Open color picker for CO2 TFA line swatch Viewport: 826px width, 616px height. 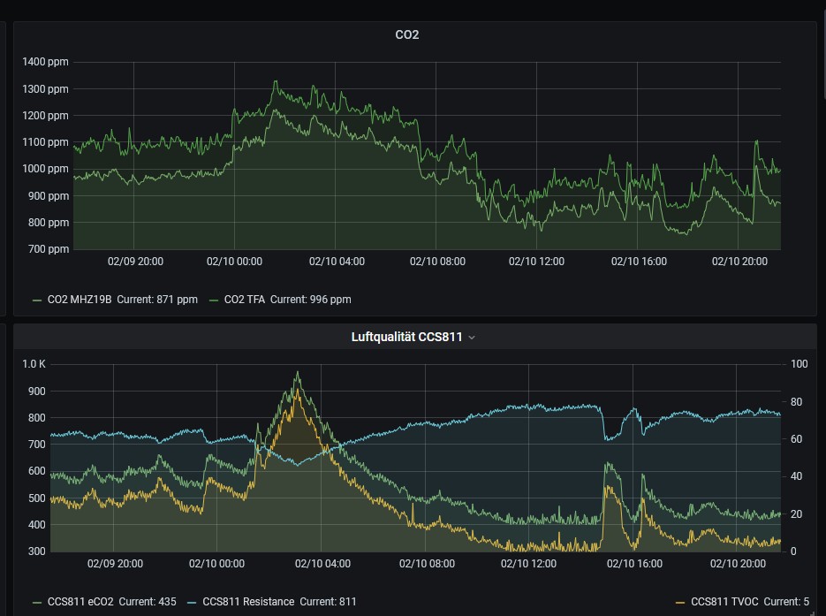pyautogui.click(x=214, y=300)
